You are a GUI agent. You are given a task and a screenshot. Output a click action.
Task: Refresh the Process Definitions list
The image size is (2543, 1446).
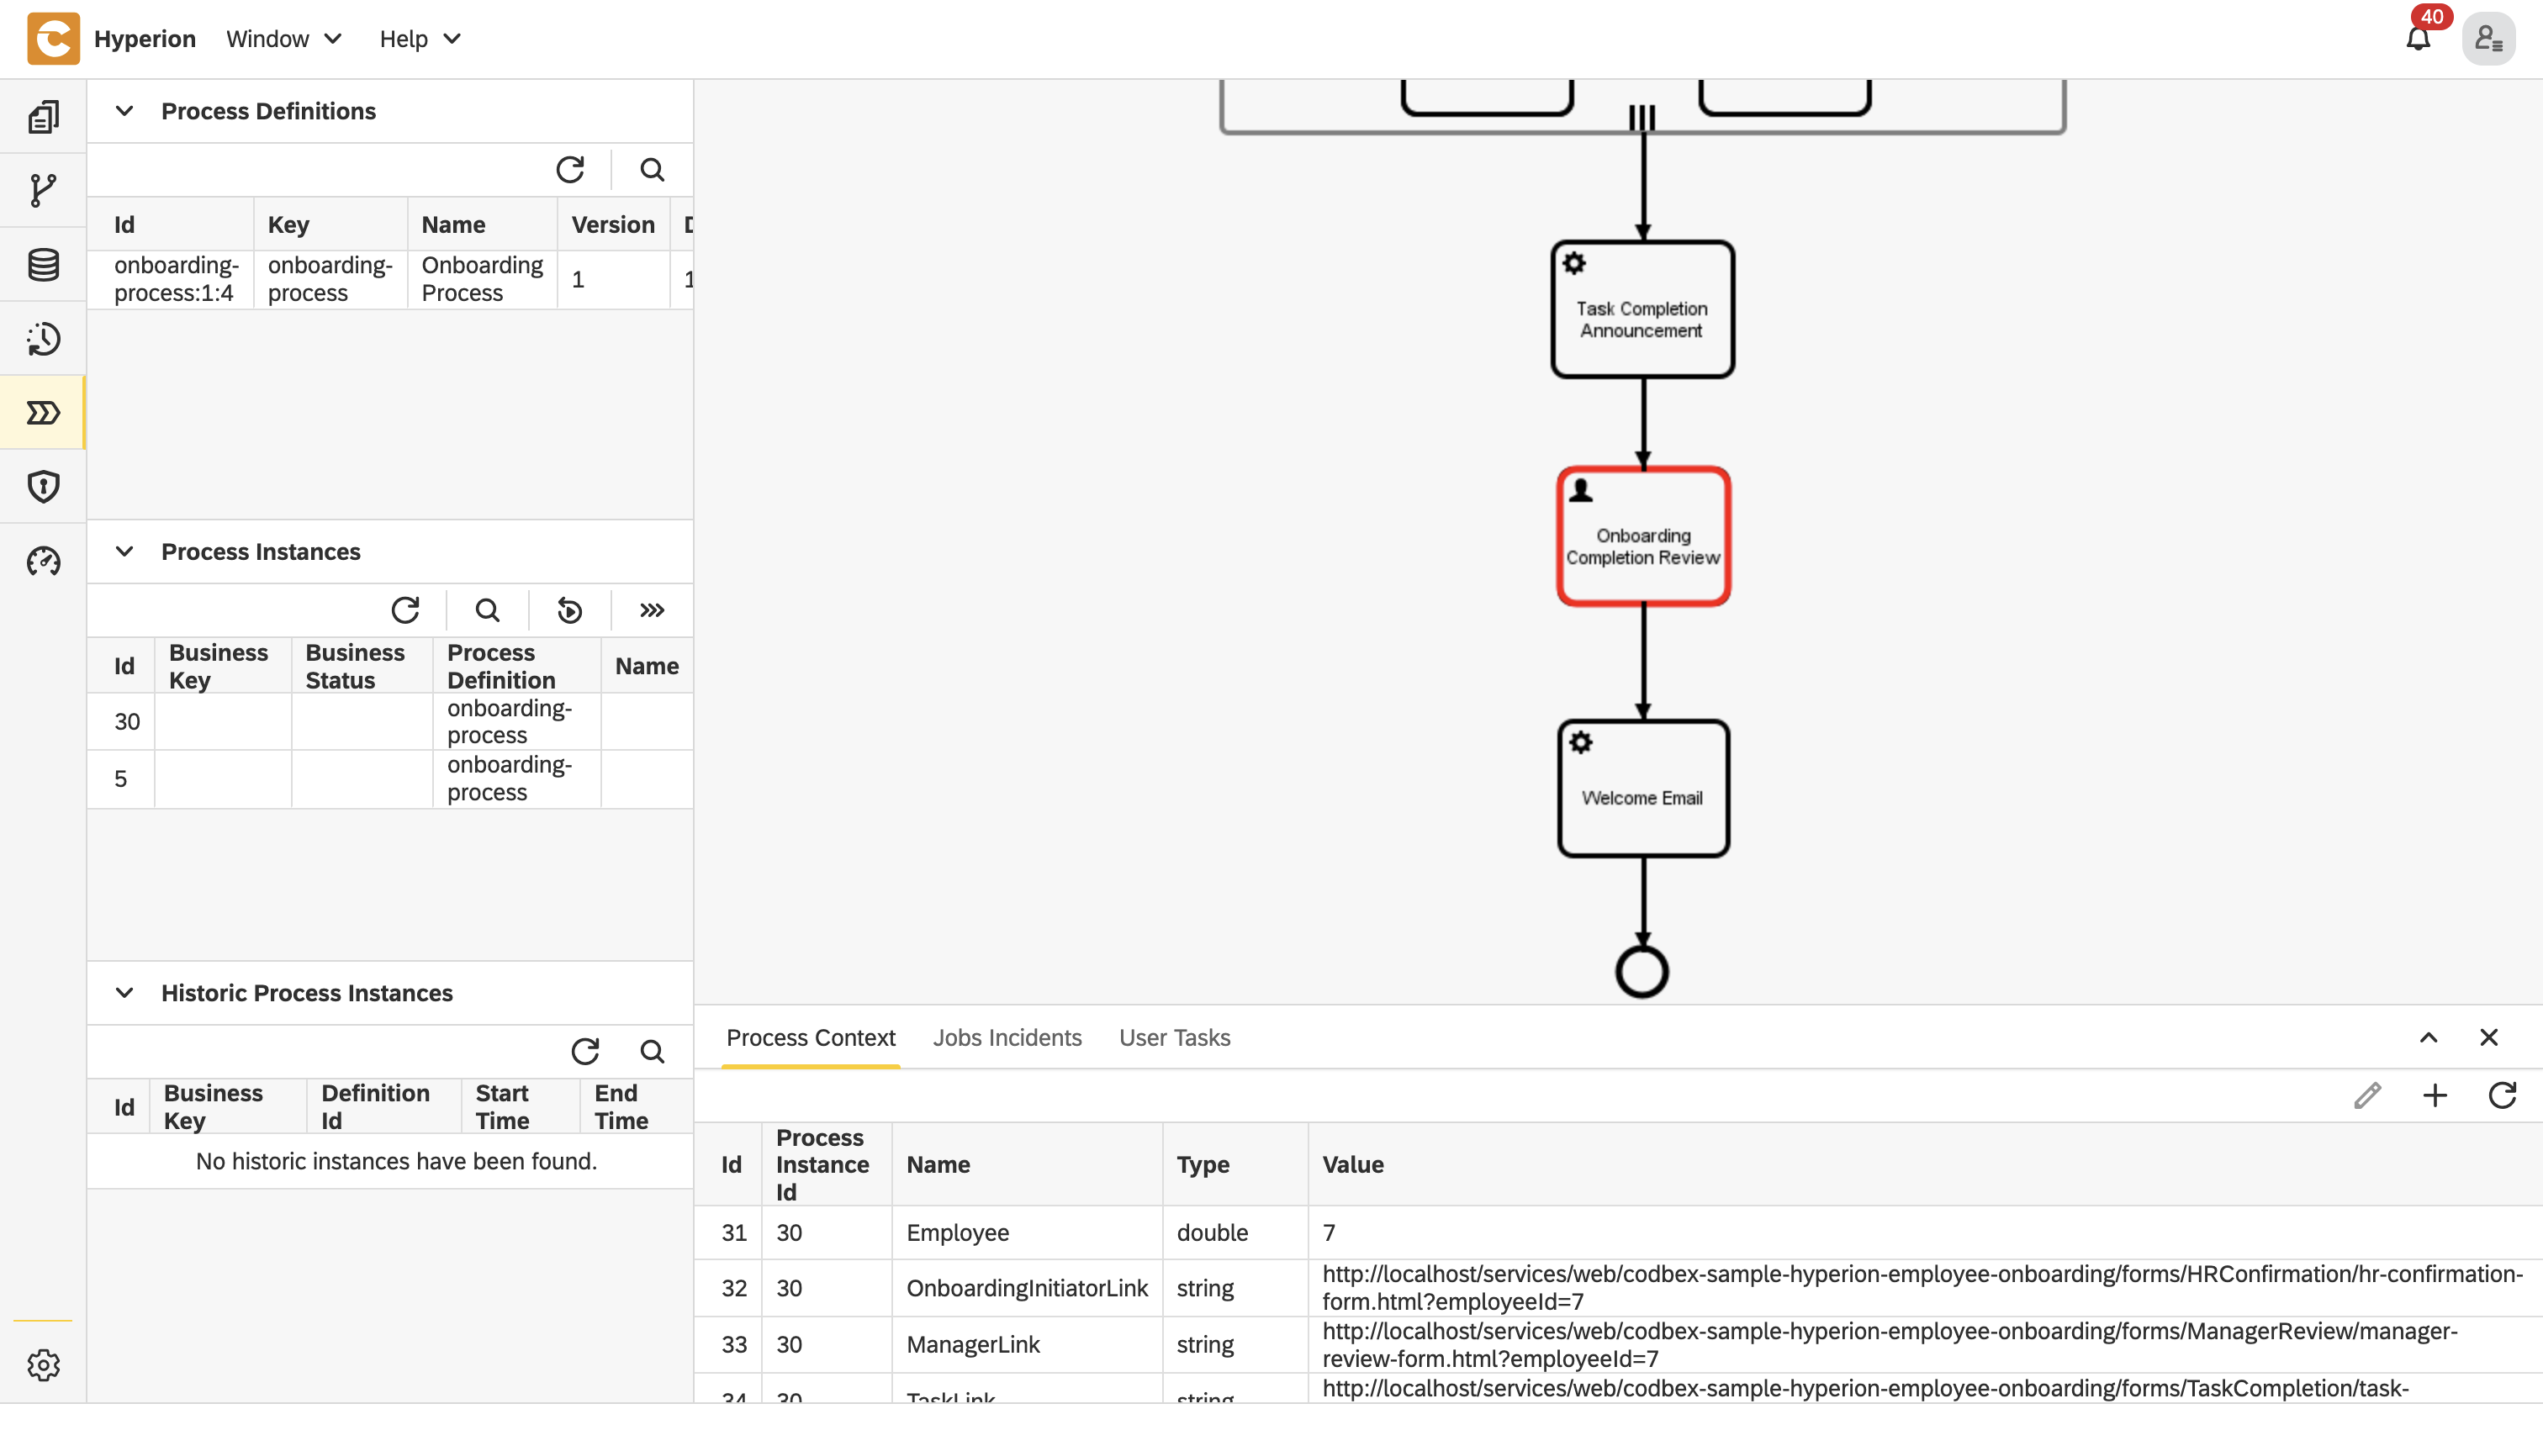point(570,170)
